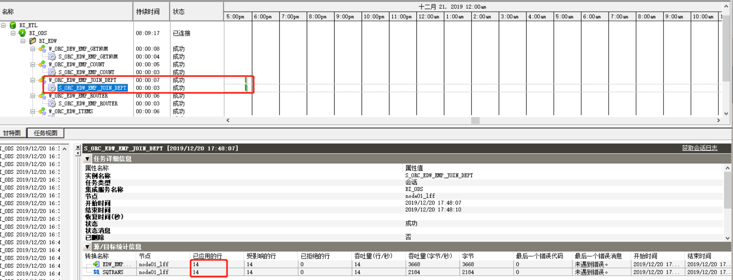
Task: Click the BI_ETL repository database icon
Action: tap(13, 25)
